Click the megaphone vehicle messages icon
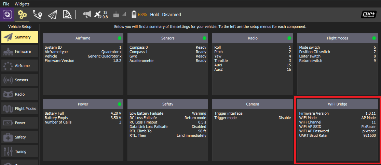The height and width of the screenshot is (165, 381). point(87,15)
